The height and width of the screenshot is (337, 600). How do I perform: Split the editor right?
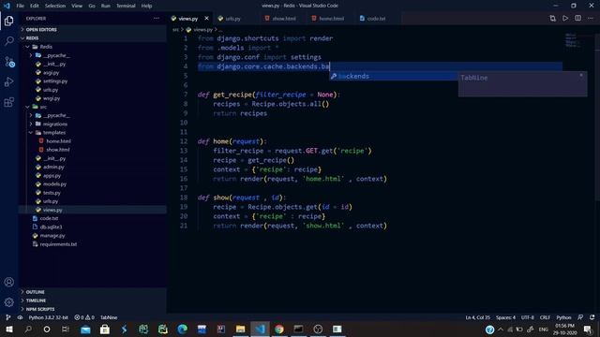[x=577, y=19]
